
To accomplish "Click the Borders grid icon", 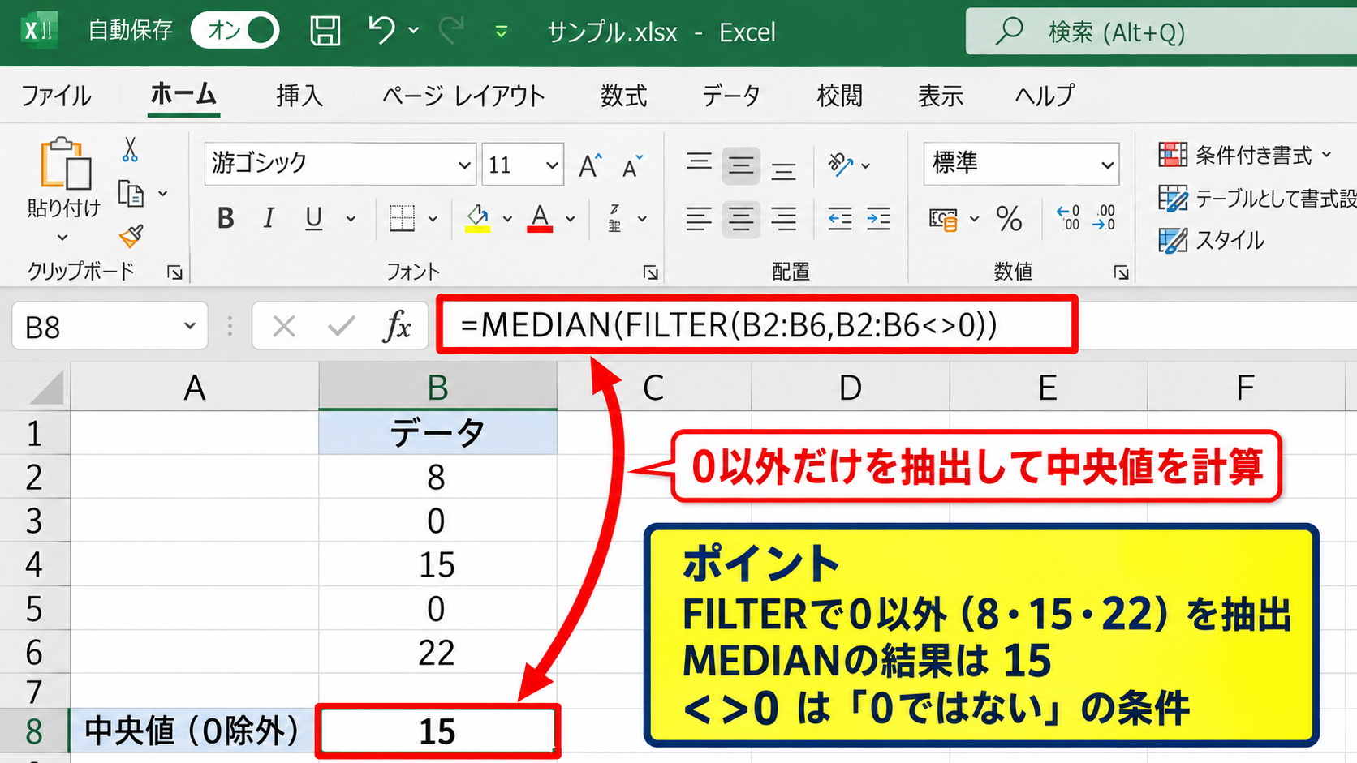I will click(x=402, y=218).
